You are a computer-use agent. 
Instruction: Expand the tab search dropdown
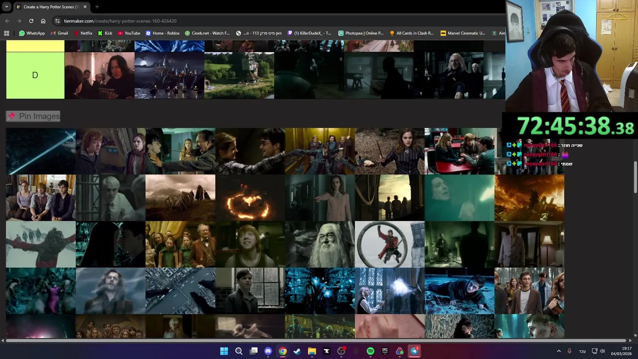tap(6, 7)
